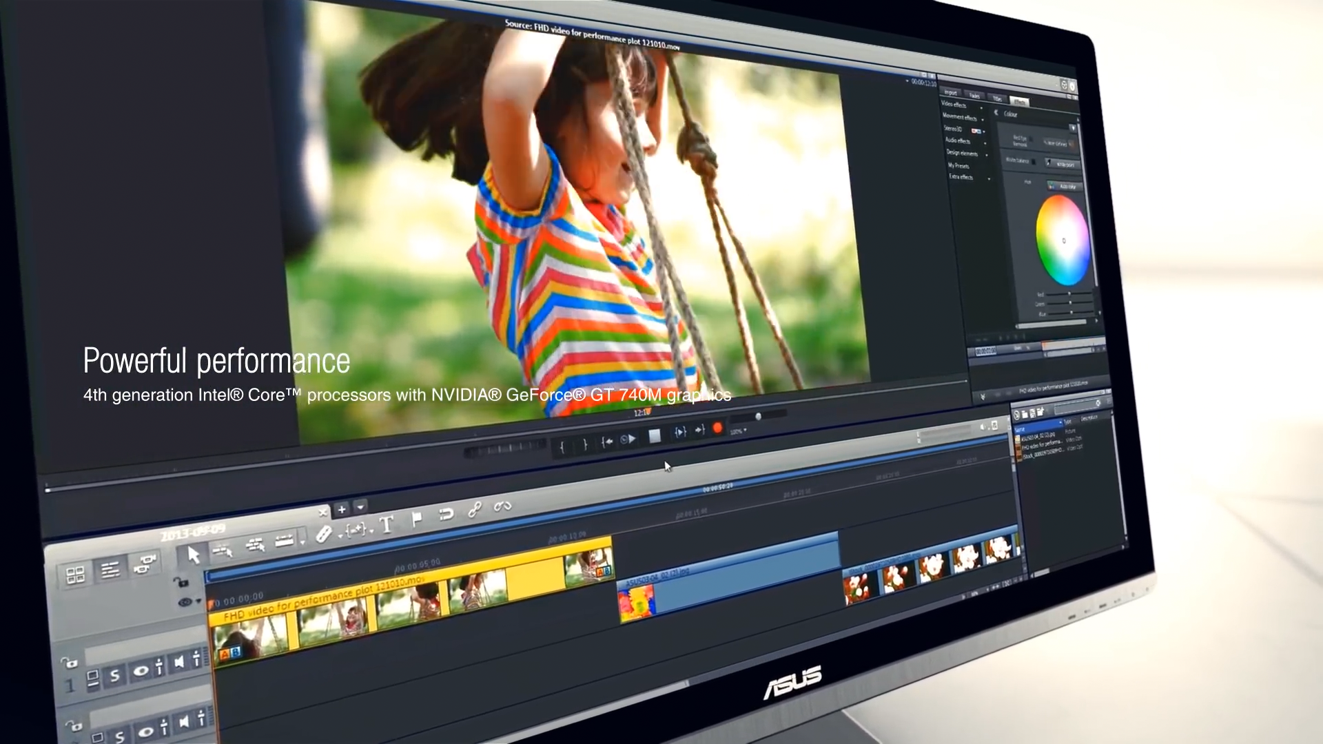Screen dimensions: 1323x744
Task: Set a chapter marker flag
Action: point(417,519)
